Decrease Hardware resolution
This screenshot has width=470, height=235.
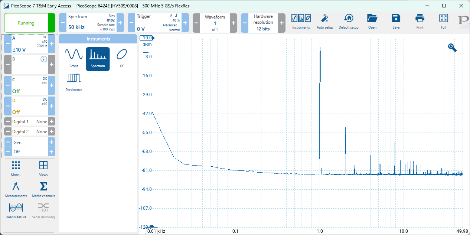tap(245, 23)
